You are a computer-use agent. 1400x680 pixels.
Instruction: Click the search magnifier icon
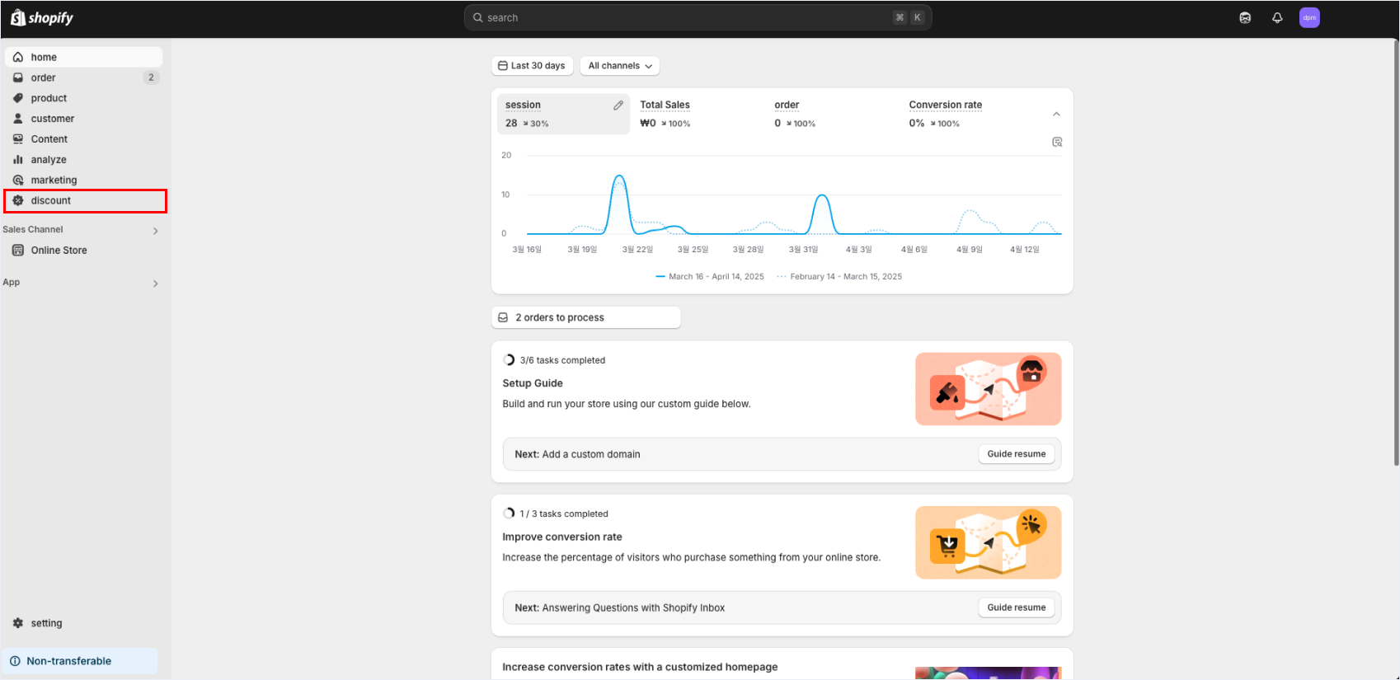(477, 17)
